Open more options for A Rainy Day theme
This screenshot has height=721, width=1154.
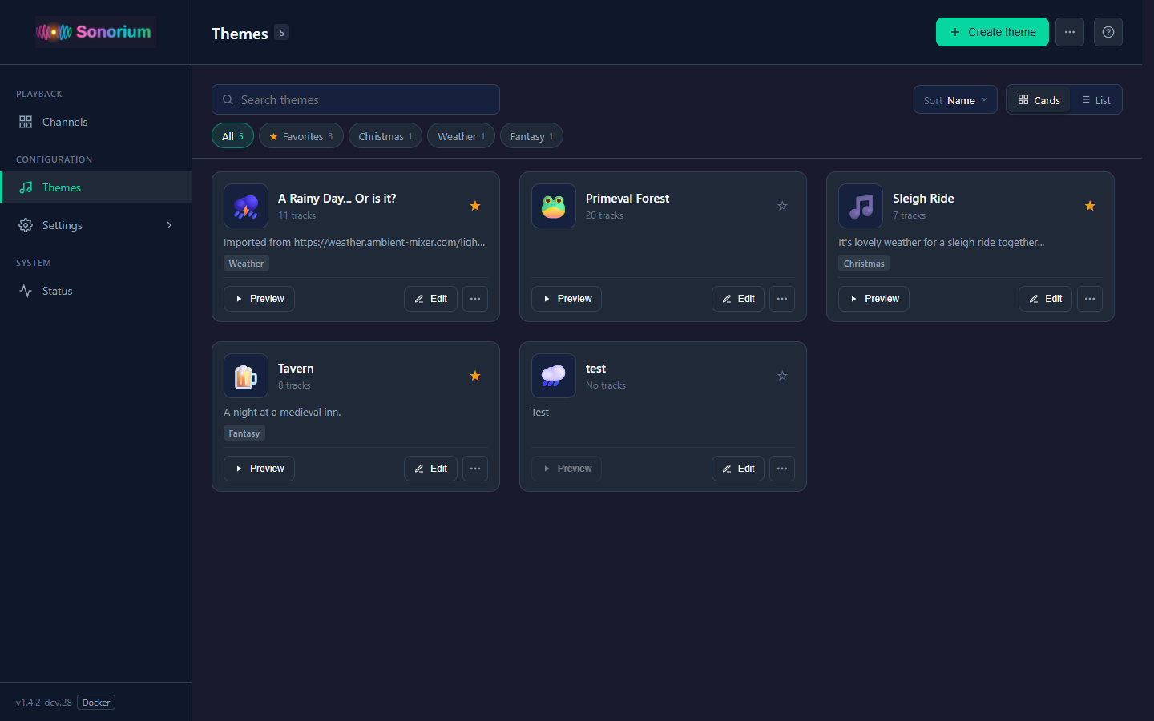tap(475, 299)
